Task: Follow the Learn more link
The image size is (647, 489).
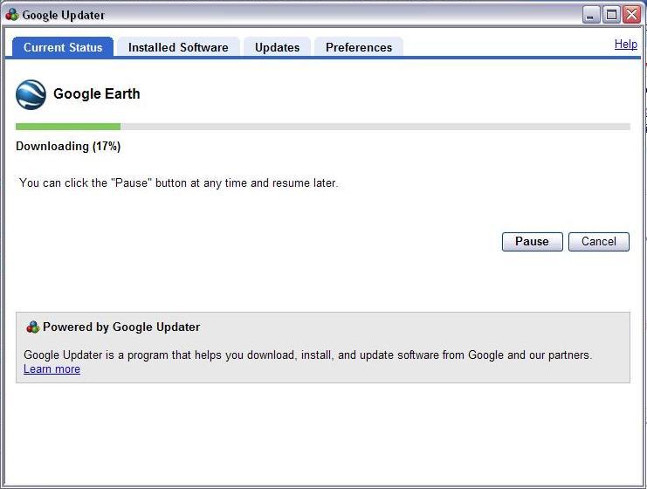Action: pyautogui.click(x=52, y=368)
